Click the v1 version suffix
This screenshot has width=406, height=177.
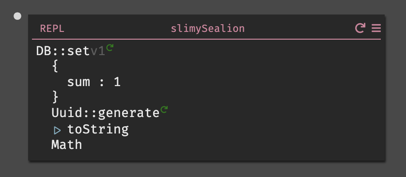point(98,51)
